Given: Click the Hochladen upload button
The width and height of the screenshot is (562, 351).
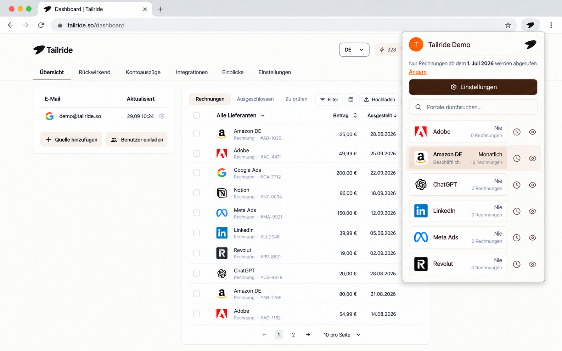Looking at the screenshot, I should 379,99.
